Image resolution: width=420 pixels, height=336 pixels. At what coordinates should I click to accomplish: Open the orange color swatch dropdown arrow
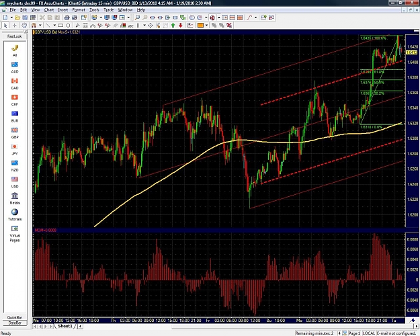coord(206,26)
